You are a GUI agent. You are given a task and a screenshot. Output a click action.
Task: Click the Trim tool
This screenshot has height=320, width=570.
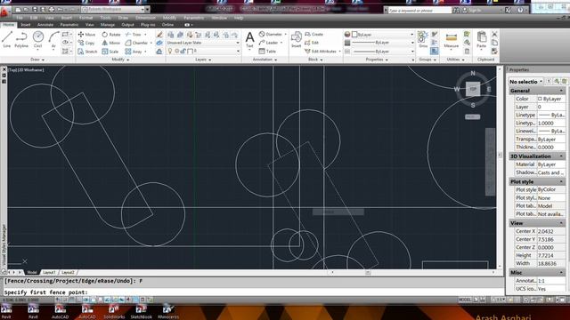point(133,35)
